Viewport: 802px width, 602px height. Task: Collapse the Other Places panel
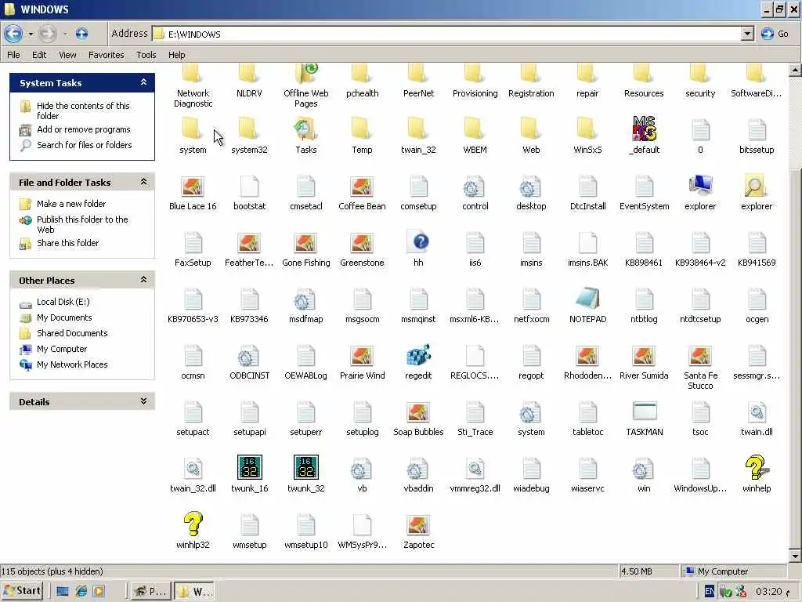point(144,280)
